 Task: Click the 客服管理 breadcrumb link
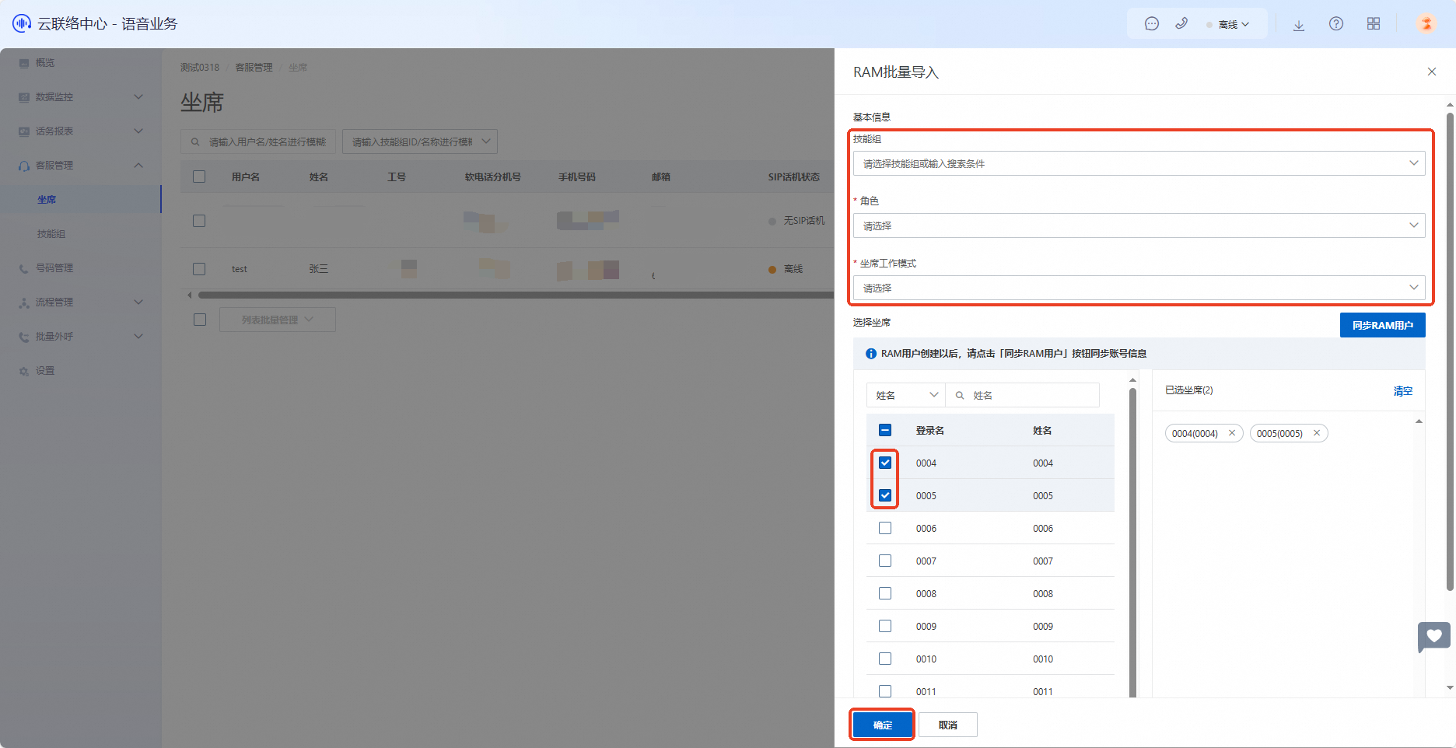point(254,68)
